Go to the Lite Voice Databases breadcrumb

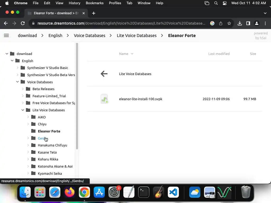pos(137,36)
